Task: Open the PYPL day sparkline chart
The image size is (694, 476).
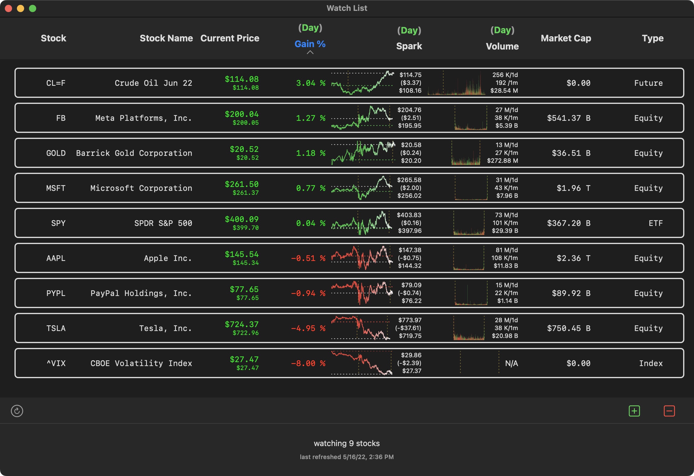Action: pos(362,293)
